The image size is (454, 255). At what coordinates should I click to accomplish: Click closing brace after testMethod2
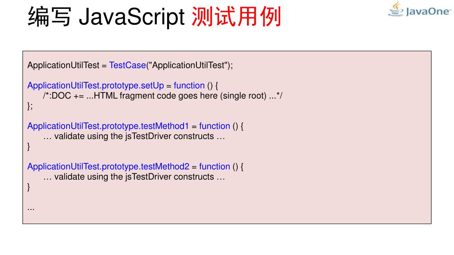[x=29, y=187]
